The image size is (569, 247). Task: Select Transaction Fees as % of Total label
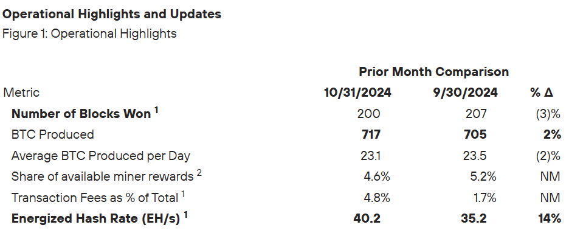(98, 197)
